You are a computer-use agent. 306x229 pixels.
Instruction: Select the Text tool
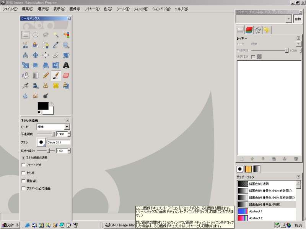click(x=66, y=65)
